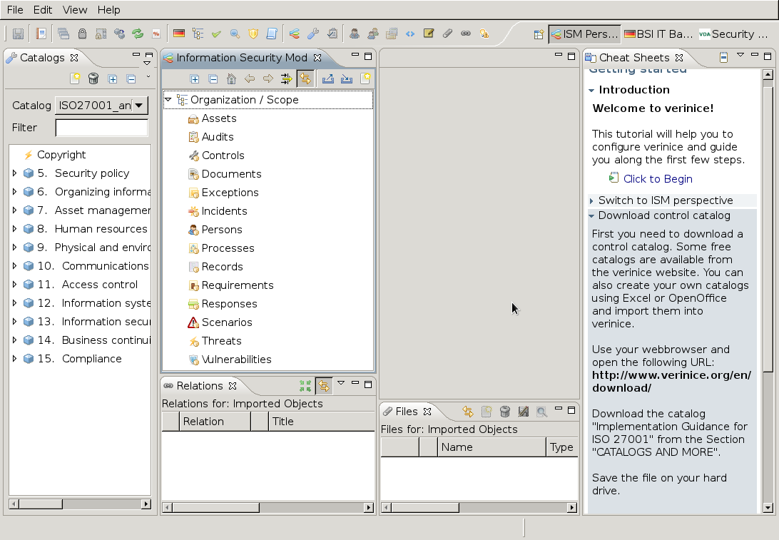Screen dimensions: 779x540
Task: Click the Cheat Sheets vertical scrollbar
Action: (x=768, y=228)
